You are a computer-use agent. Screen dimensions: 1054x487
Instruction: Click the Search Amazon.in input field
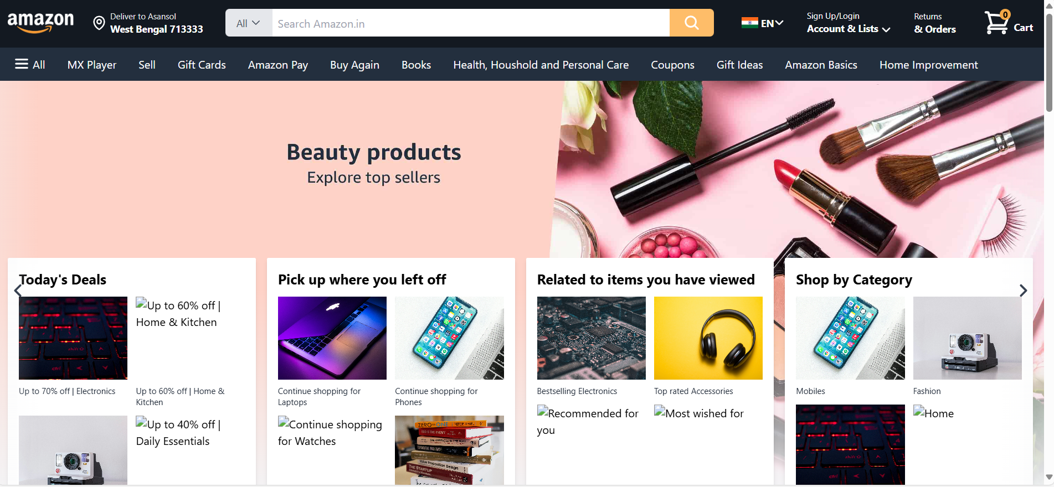coord(471,23)
